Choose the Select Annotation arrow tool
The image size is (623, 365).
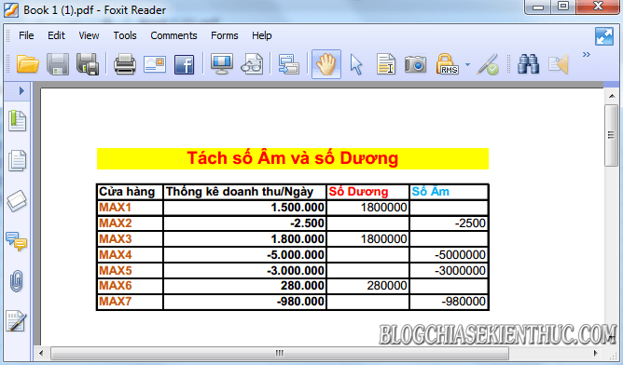(x=356, y=64)
